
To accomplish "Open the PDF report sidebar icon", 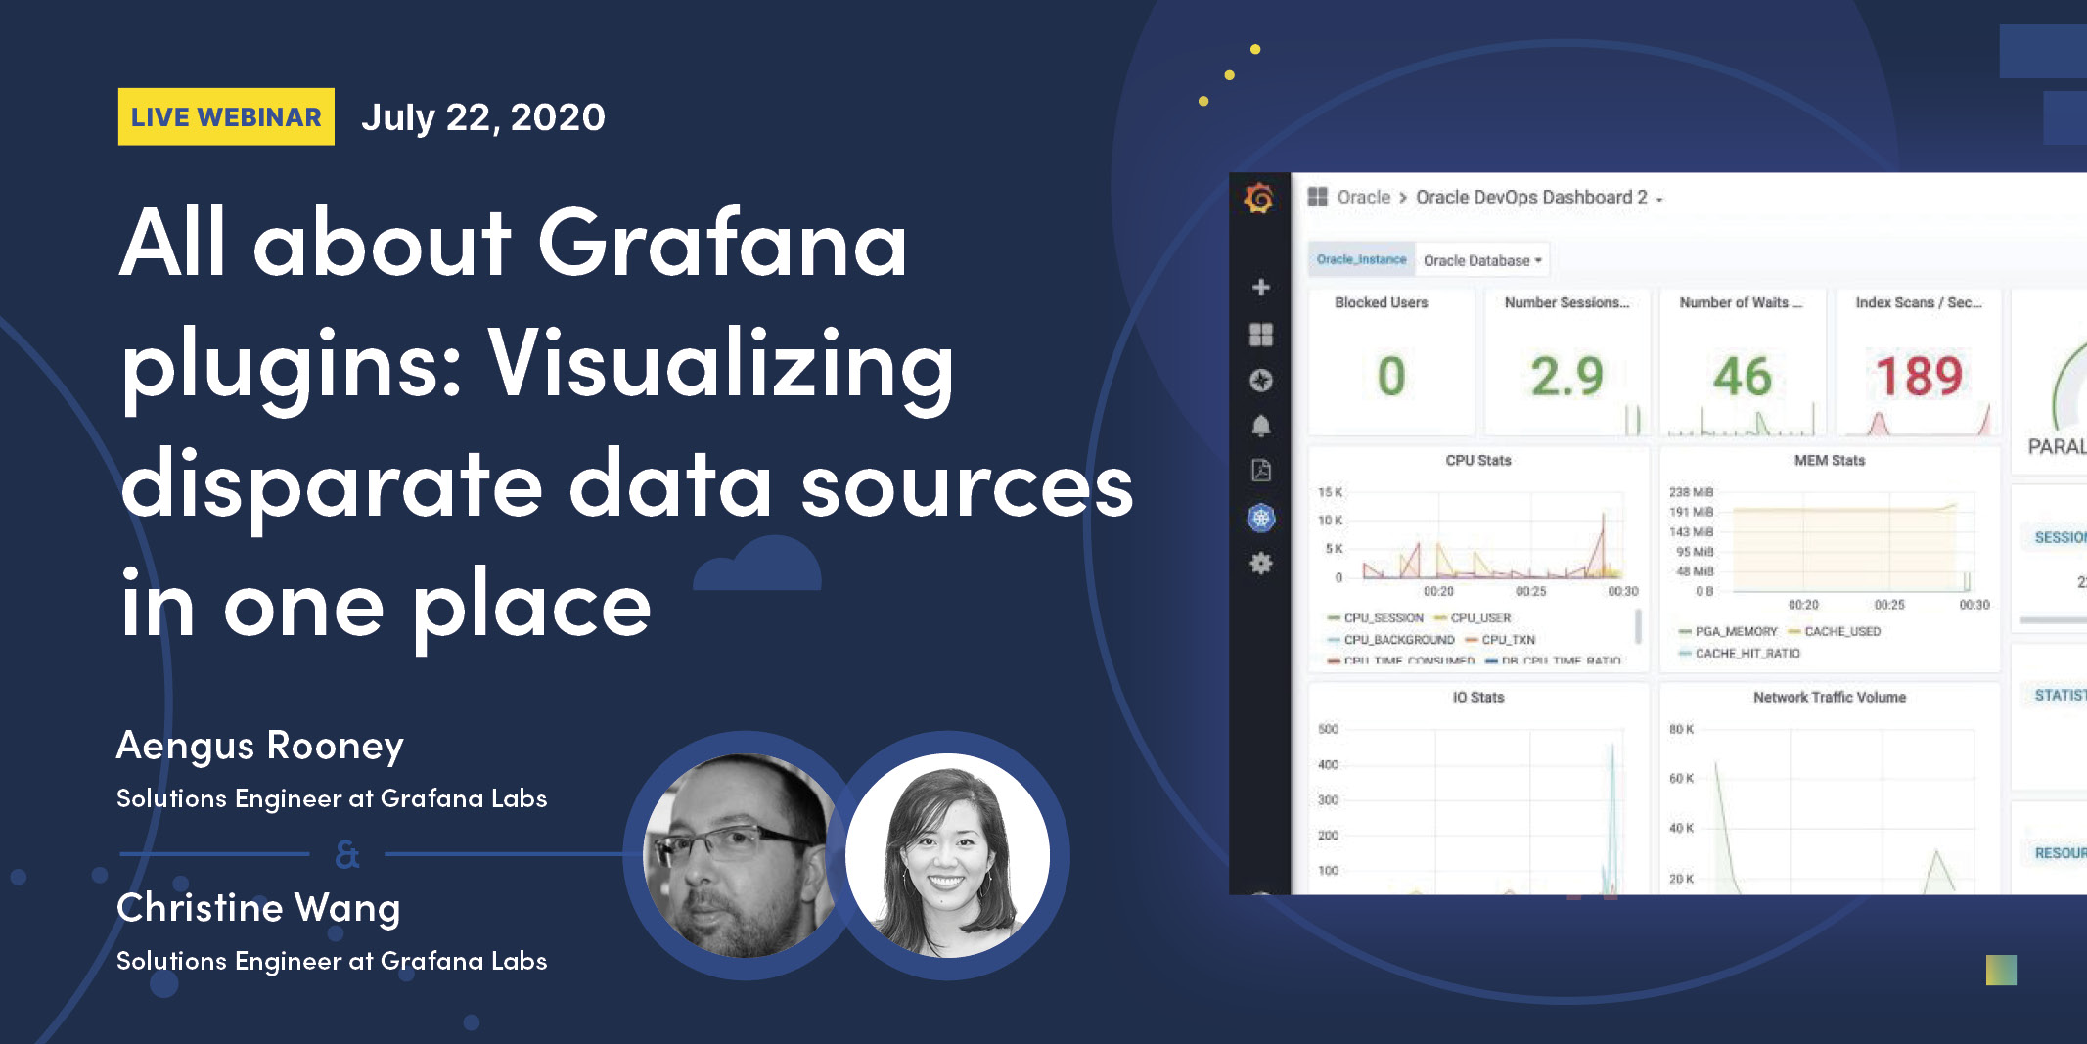I will 1261,471.
